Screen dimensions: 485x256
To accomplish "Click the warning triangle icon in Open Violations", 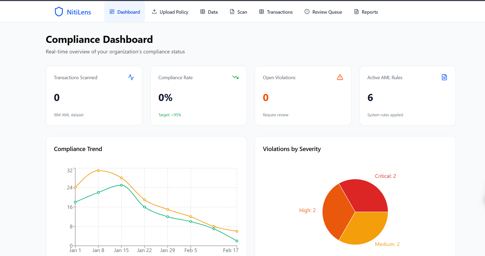I will (340, 77).
